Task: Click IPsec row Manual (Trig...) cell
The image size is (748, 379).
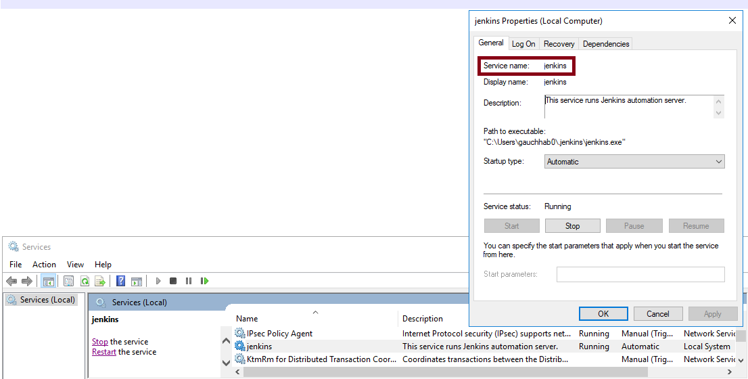Action: pyautogui.click(x=647, y=333)
